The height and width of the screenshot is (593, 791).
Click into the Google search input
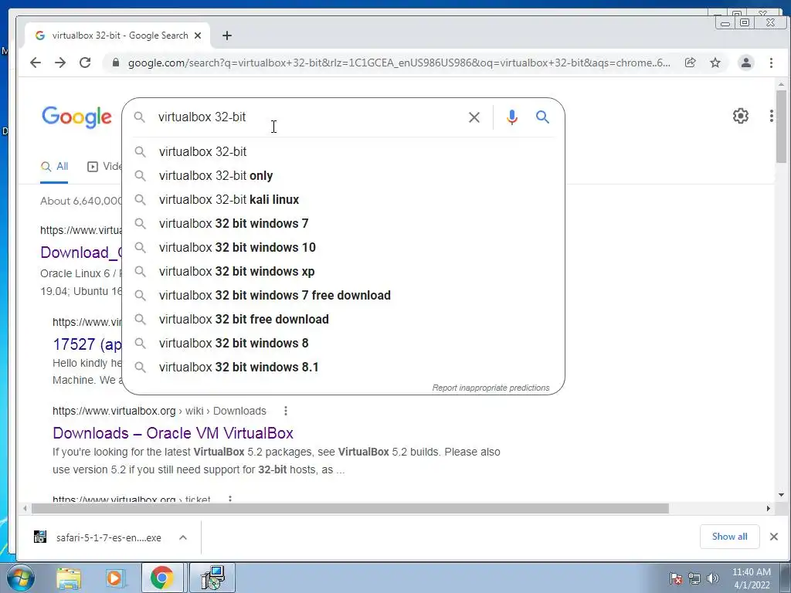pyautogui.click(x=307, y=117)
